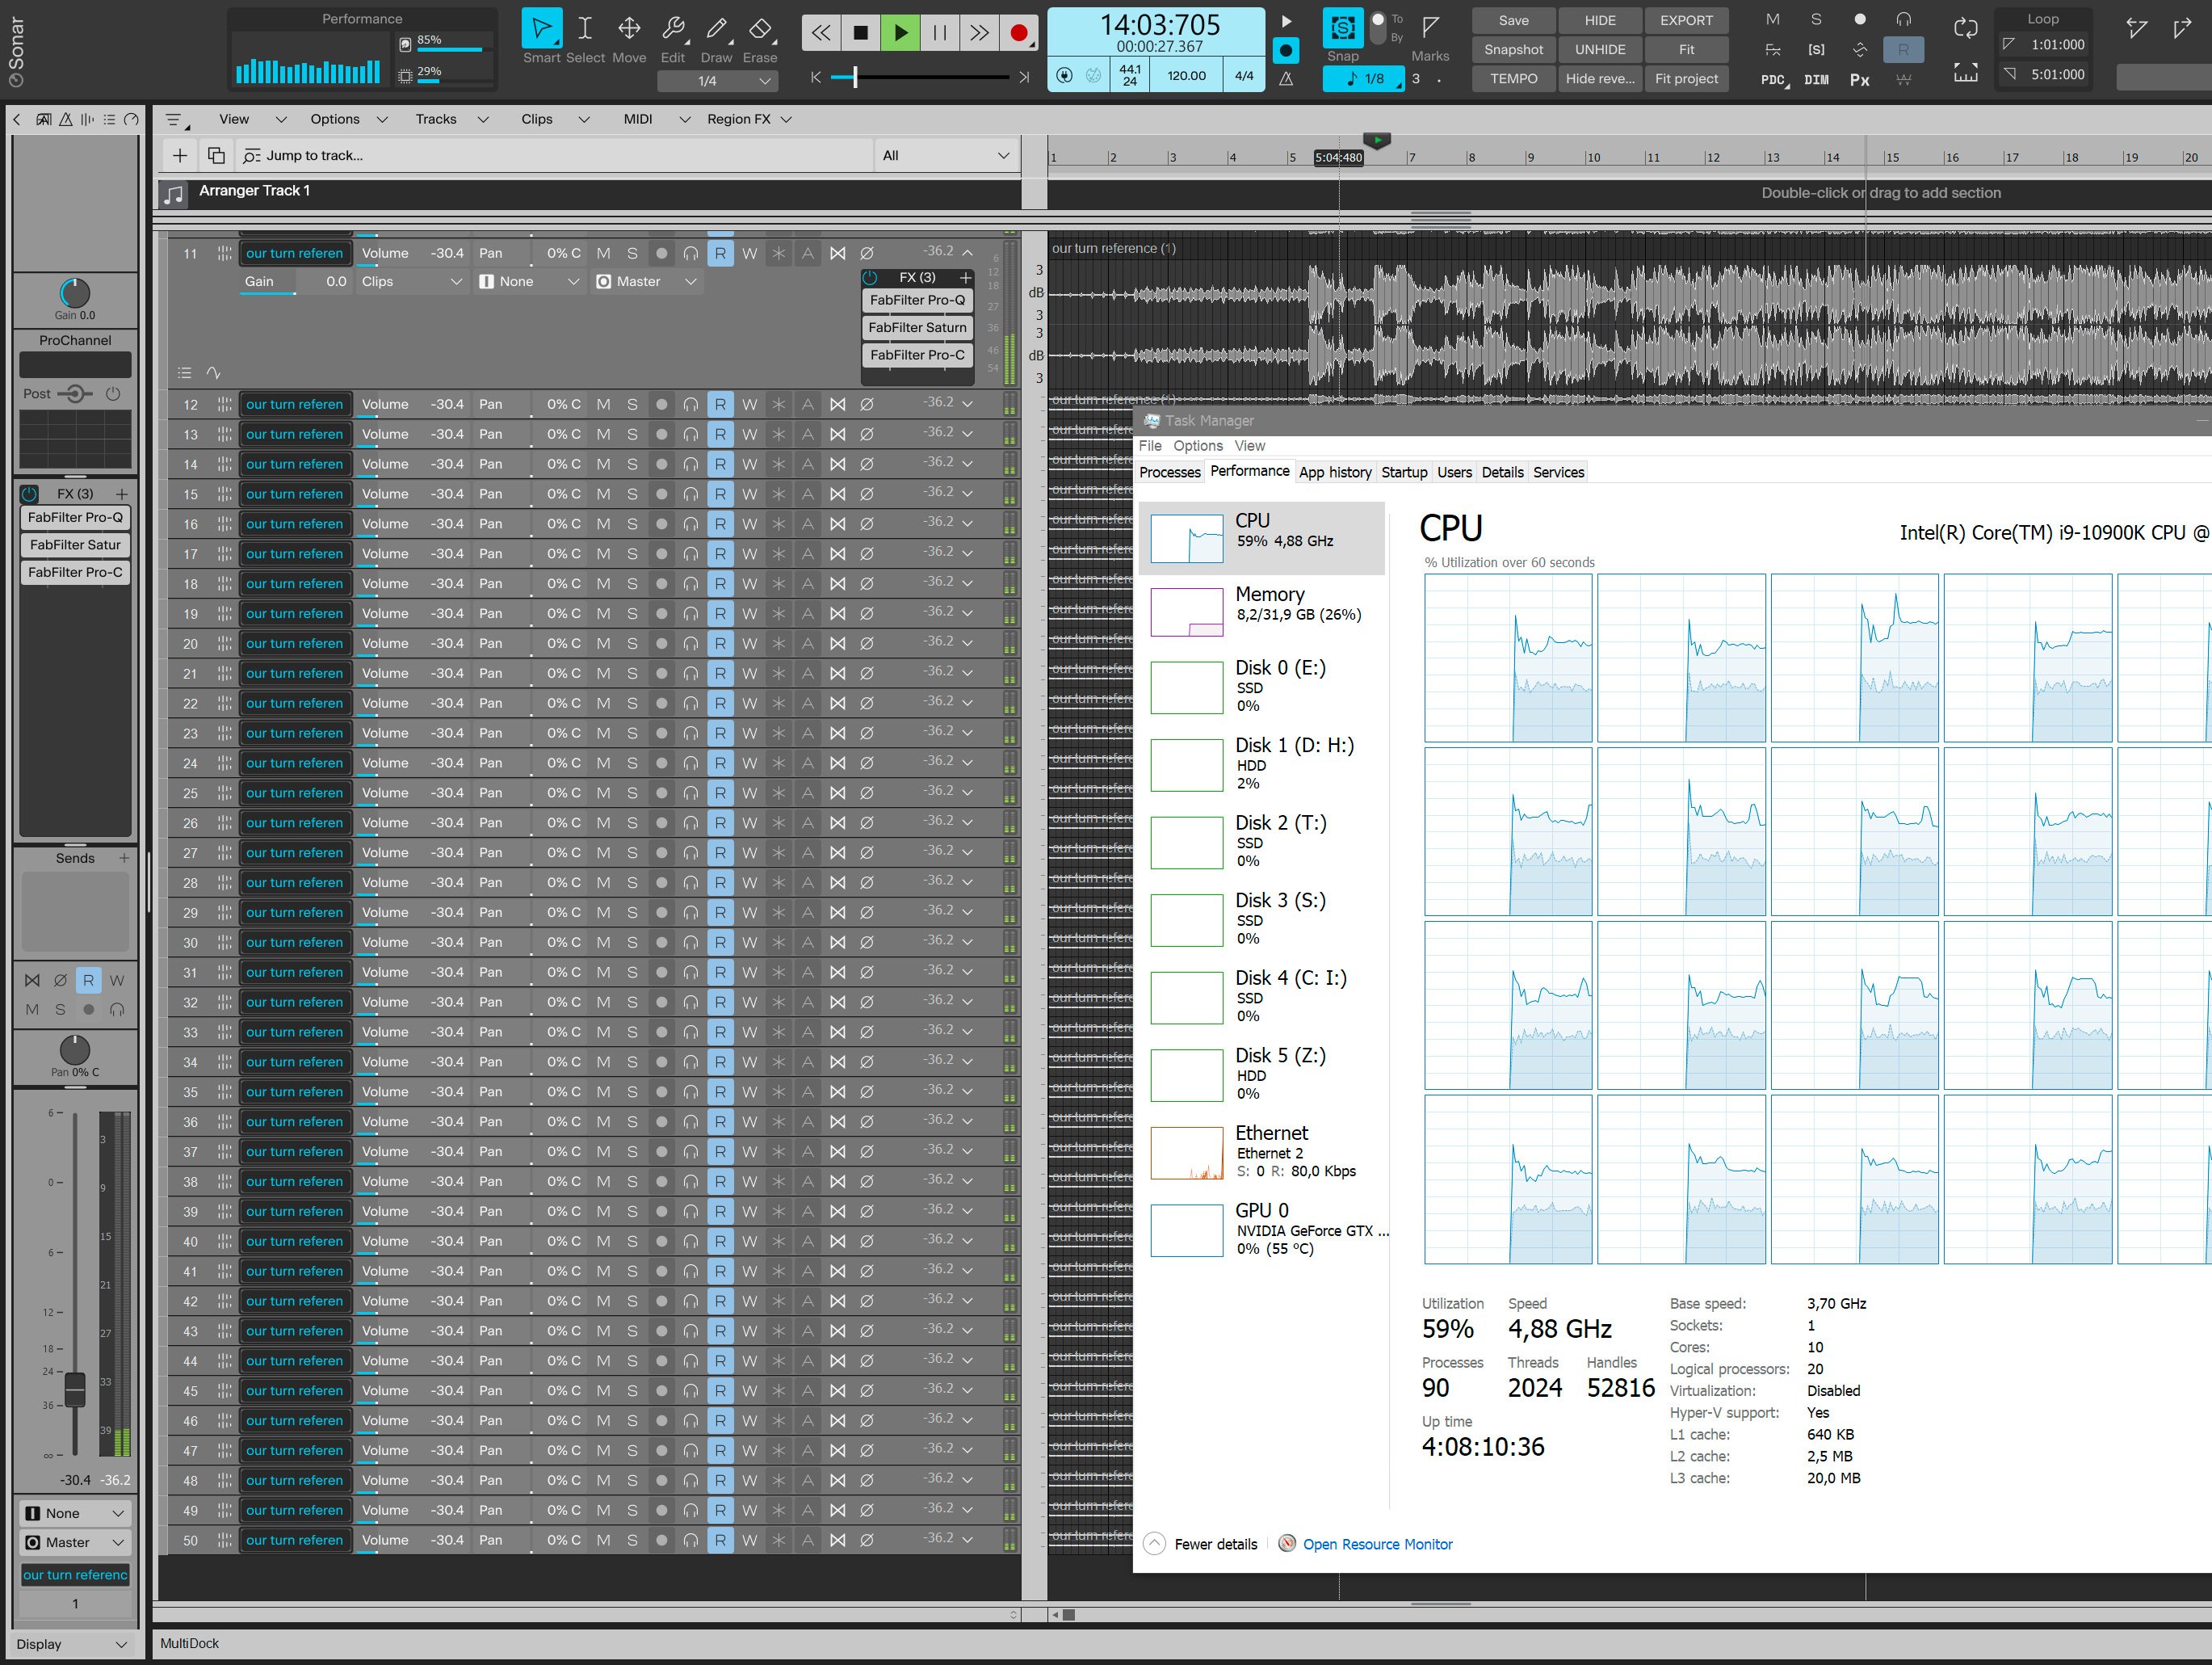This screenshot has height=1665, width=2212.
Task: Switch to the App history tab
Action: [1335, 473]
